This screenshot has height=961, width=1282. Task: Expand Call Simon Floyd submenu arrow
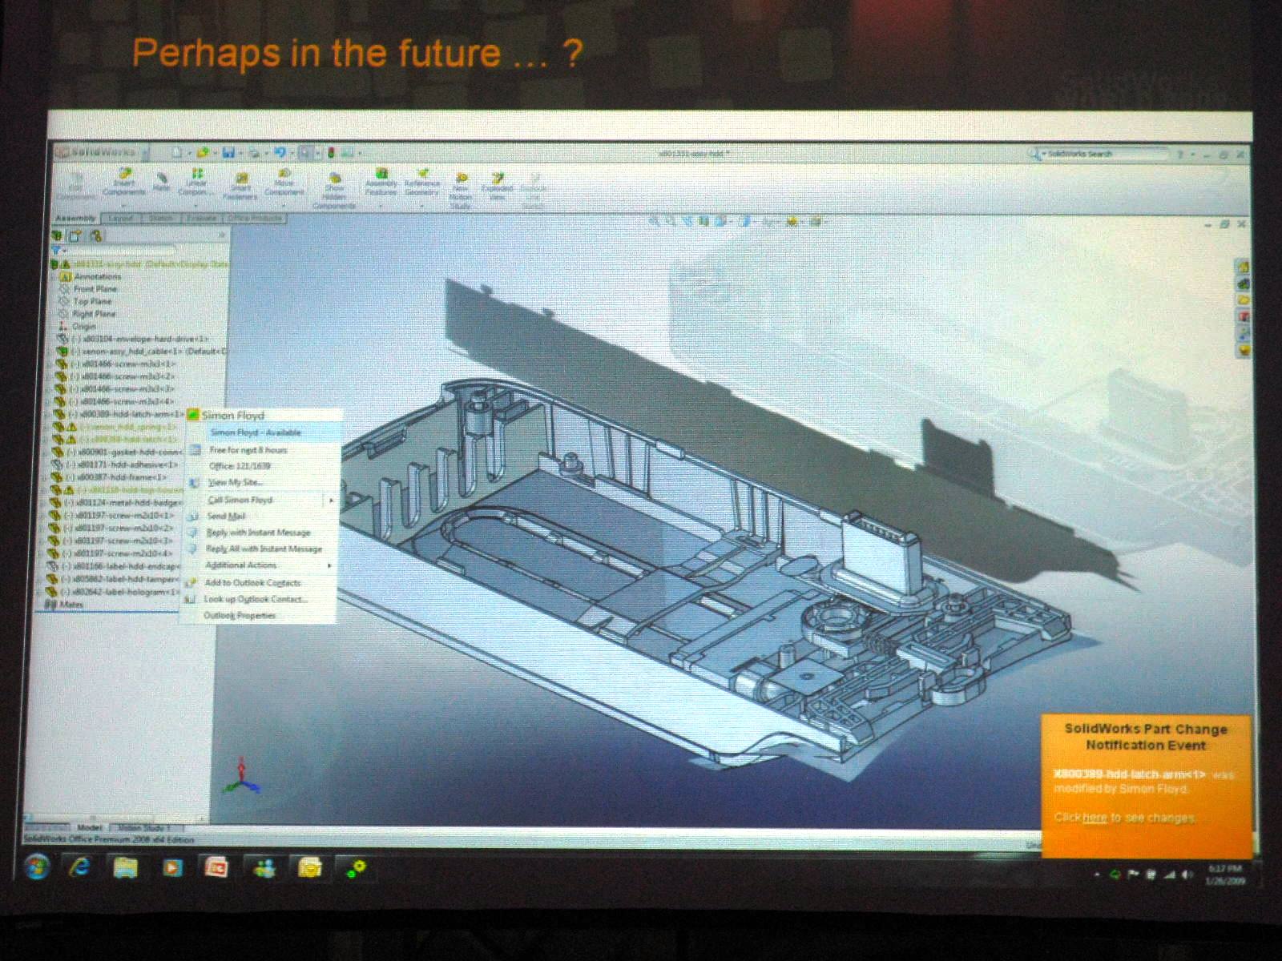click(330, 501)
